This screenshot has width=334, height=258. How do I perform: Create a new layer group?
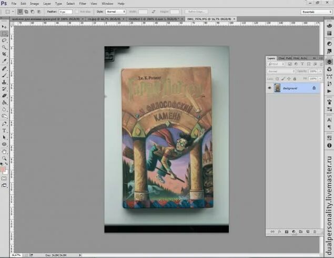[x=300, y=232]
